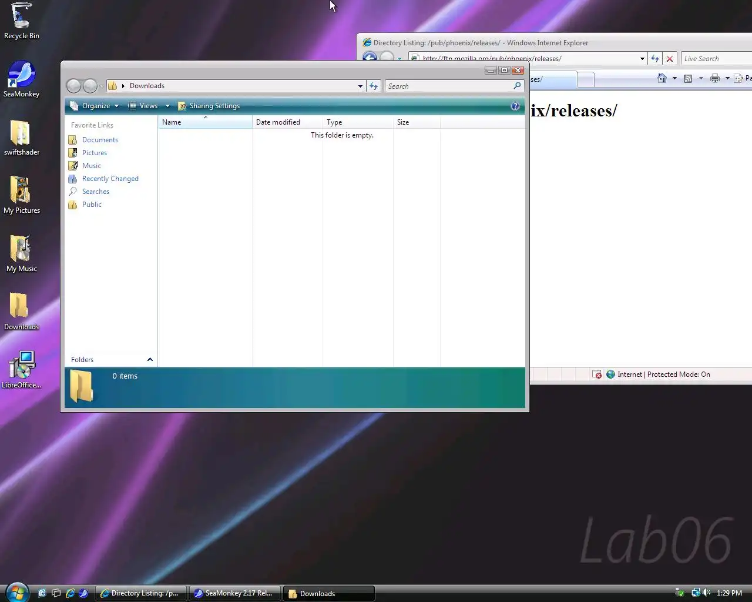The image size is (752, 602).
Task: Go back in the Downloads explorer window
Action: pyautogui.click(x=73, y=86)
